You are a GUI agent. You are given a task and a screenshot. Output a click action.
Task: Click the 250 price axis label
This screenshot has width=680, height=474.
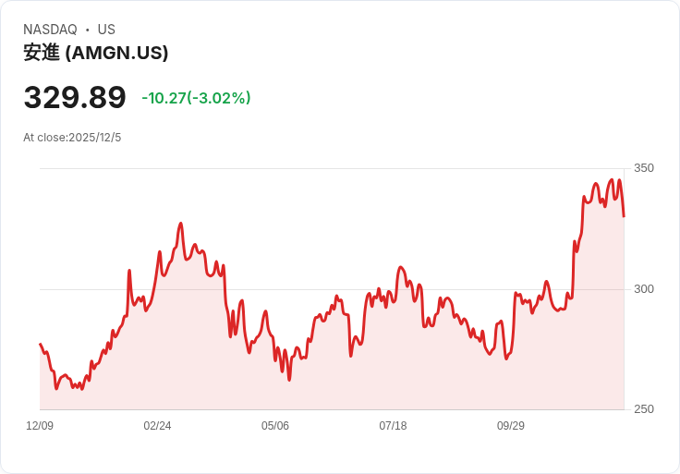(x=644, y=409)
